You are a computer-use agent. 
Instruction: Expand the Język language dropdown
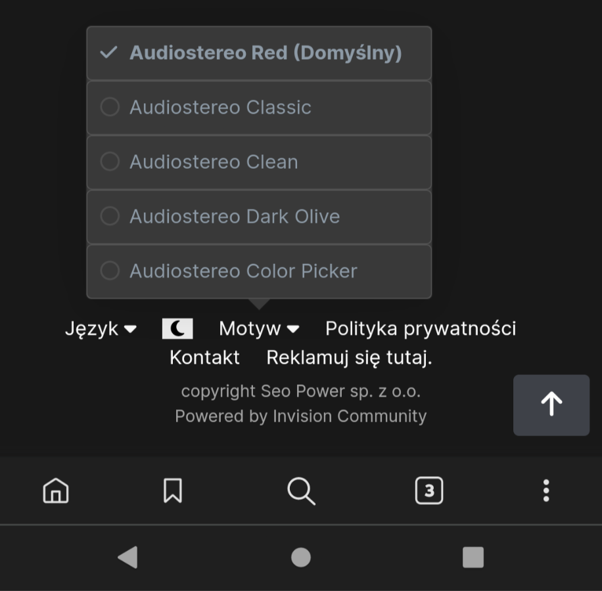101,329
